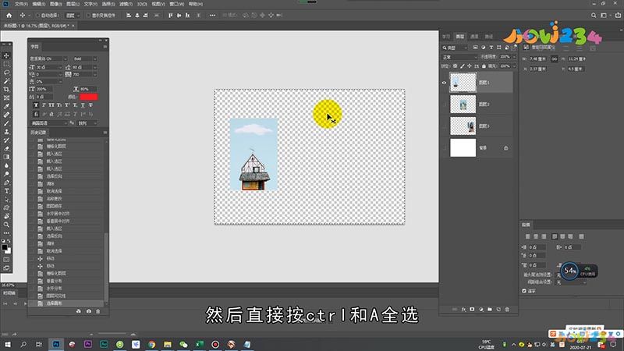Select the Eyedropper tool
Image resolution: width=624 pixels, height=351 pixels.
[x=6, y=106]
